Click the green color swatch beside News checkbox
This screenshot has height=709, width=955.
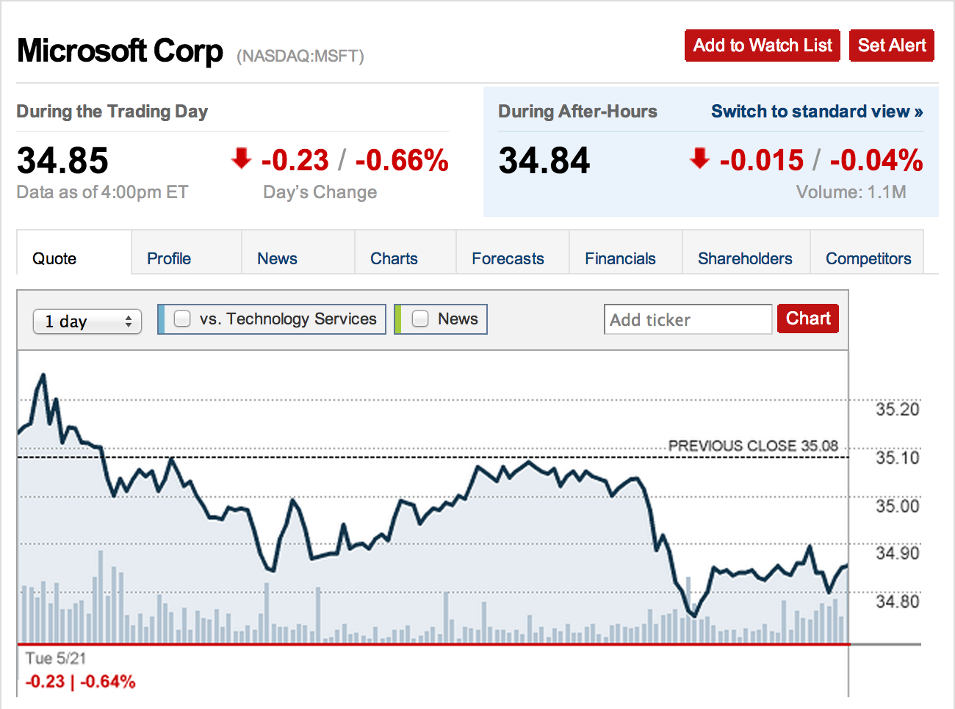[397, 319]
